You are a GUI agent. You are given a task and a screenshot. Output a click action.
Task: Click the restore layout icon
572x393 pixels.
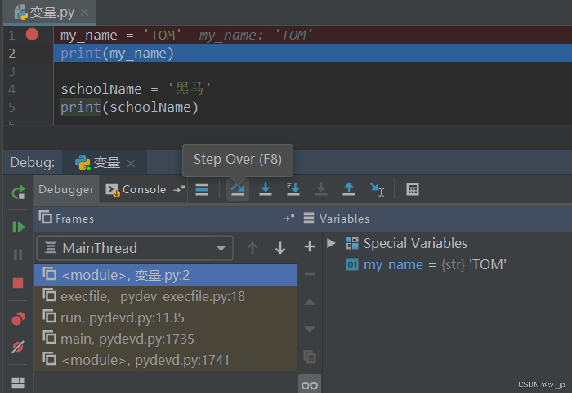click(18, 382)
